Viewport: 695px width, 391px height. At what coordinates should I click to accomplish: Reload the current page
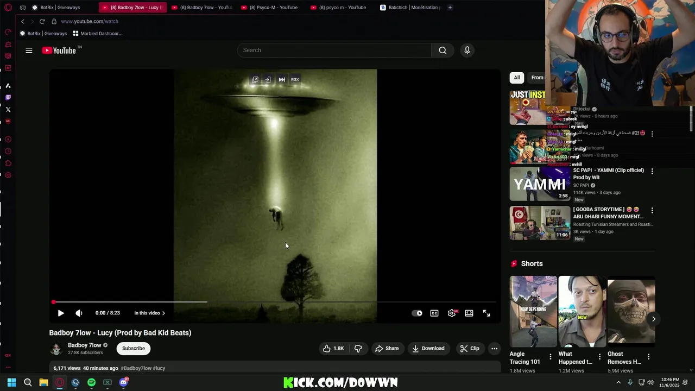click(42, 21)
